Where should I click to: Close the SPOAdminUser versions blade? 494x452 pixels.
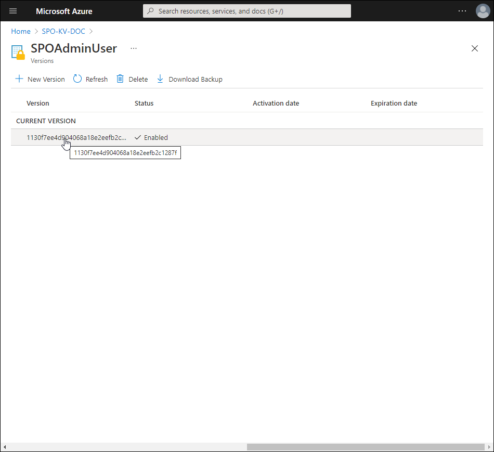tap(474, 48)
